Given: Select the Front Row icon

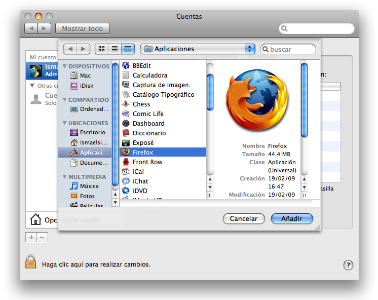Looking at the screenshot, I should click(126, 162).
